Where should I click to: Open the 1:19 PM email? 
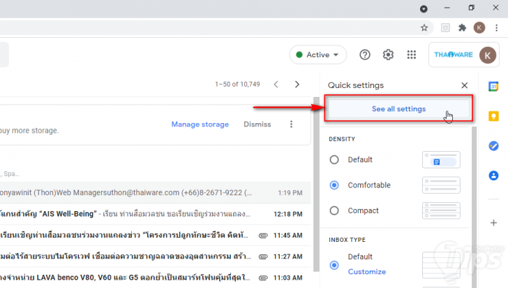[x=155, y=193]
